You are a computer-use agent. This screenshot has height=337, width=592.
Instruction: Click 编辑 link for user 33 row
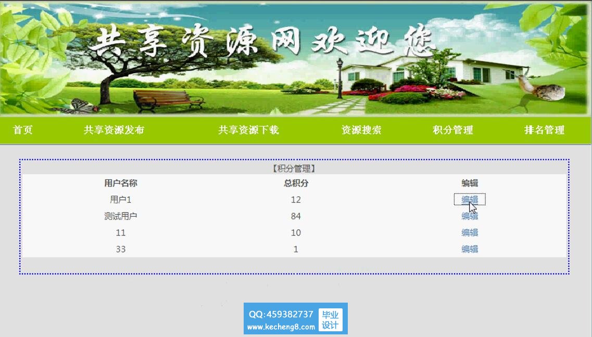click(470, 249)
